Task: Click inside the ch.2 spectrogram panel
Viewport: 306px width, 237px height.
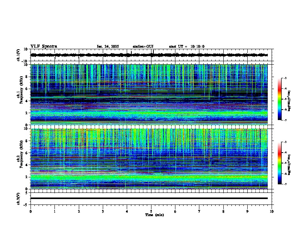Action: coord(149,159)
